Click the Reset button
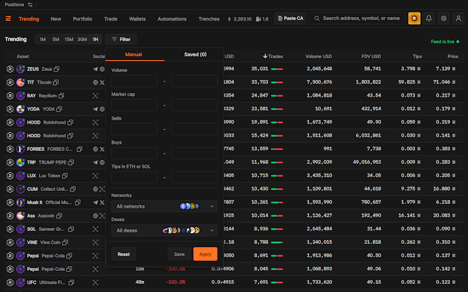Viewport: 468px width, 292px height. [x=124, y=254]
